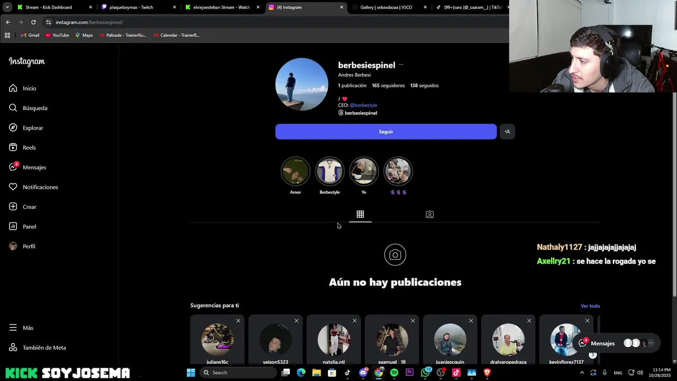The image size is (677, 381).
Task: Open Windows Start menu
Action: (191, 373)
